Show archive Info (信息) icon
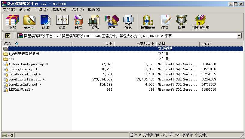This screenshot has width=245, height=139. click(x=128, y=22)
